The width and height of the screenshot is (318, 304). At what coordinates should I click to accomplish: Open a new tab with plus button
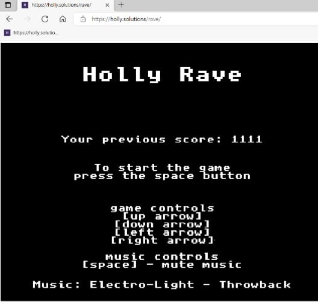121,5
